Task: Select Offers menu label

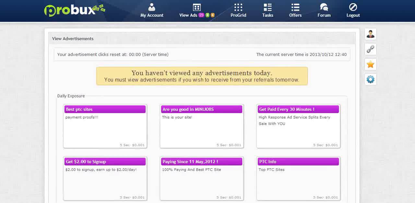Action: click(295, 15)
